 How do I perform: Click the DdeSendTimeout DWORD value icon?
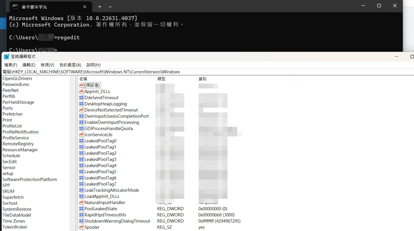coord(81,97)
